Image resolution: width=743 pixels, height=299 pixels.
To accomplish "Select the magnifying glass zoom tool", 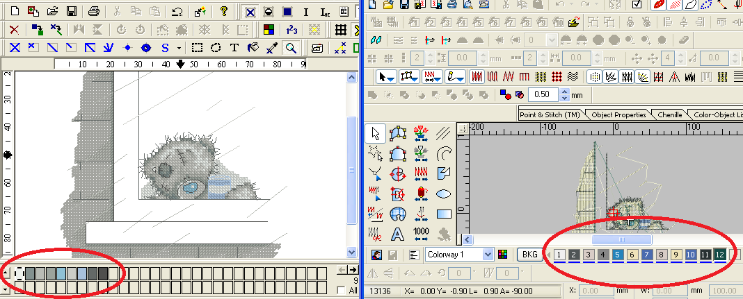I will [291, 47].
